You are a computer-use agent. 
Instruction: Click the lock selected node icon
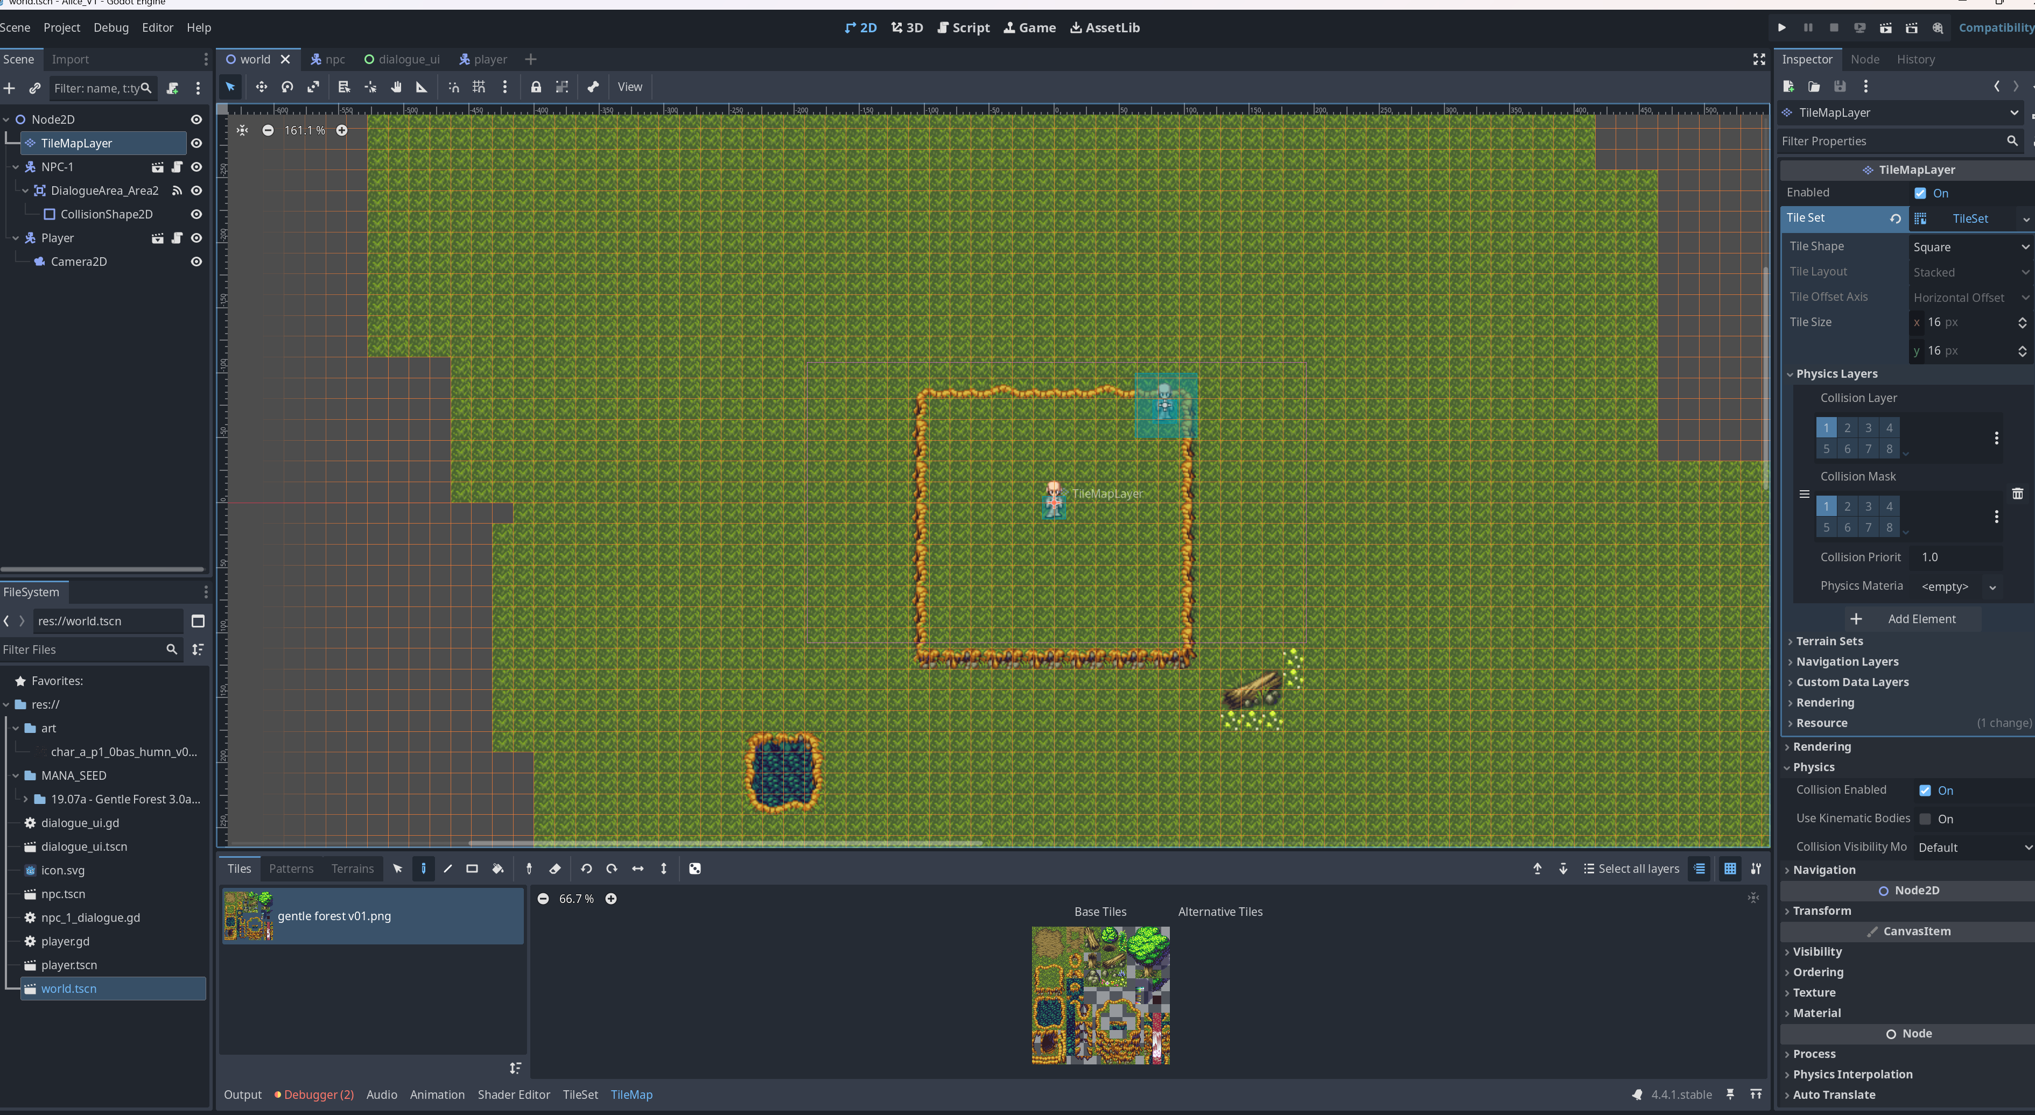(536, 87)
